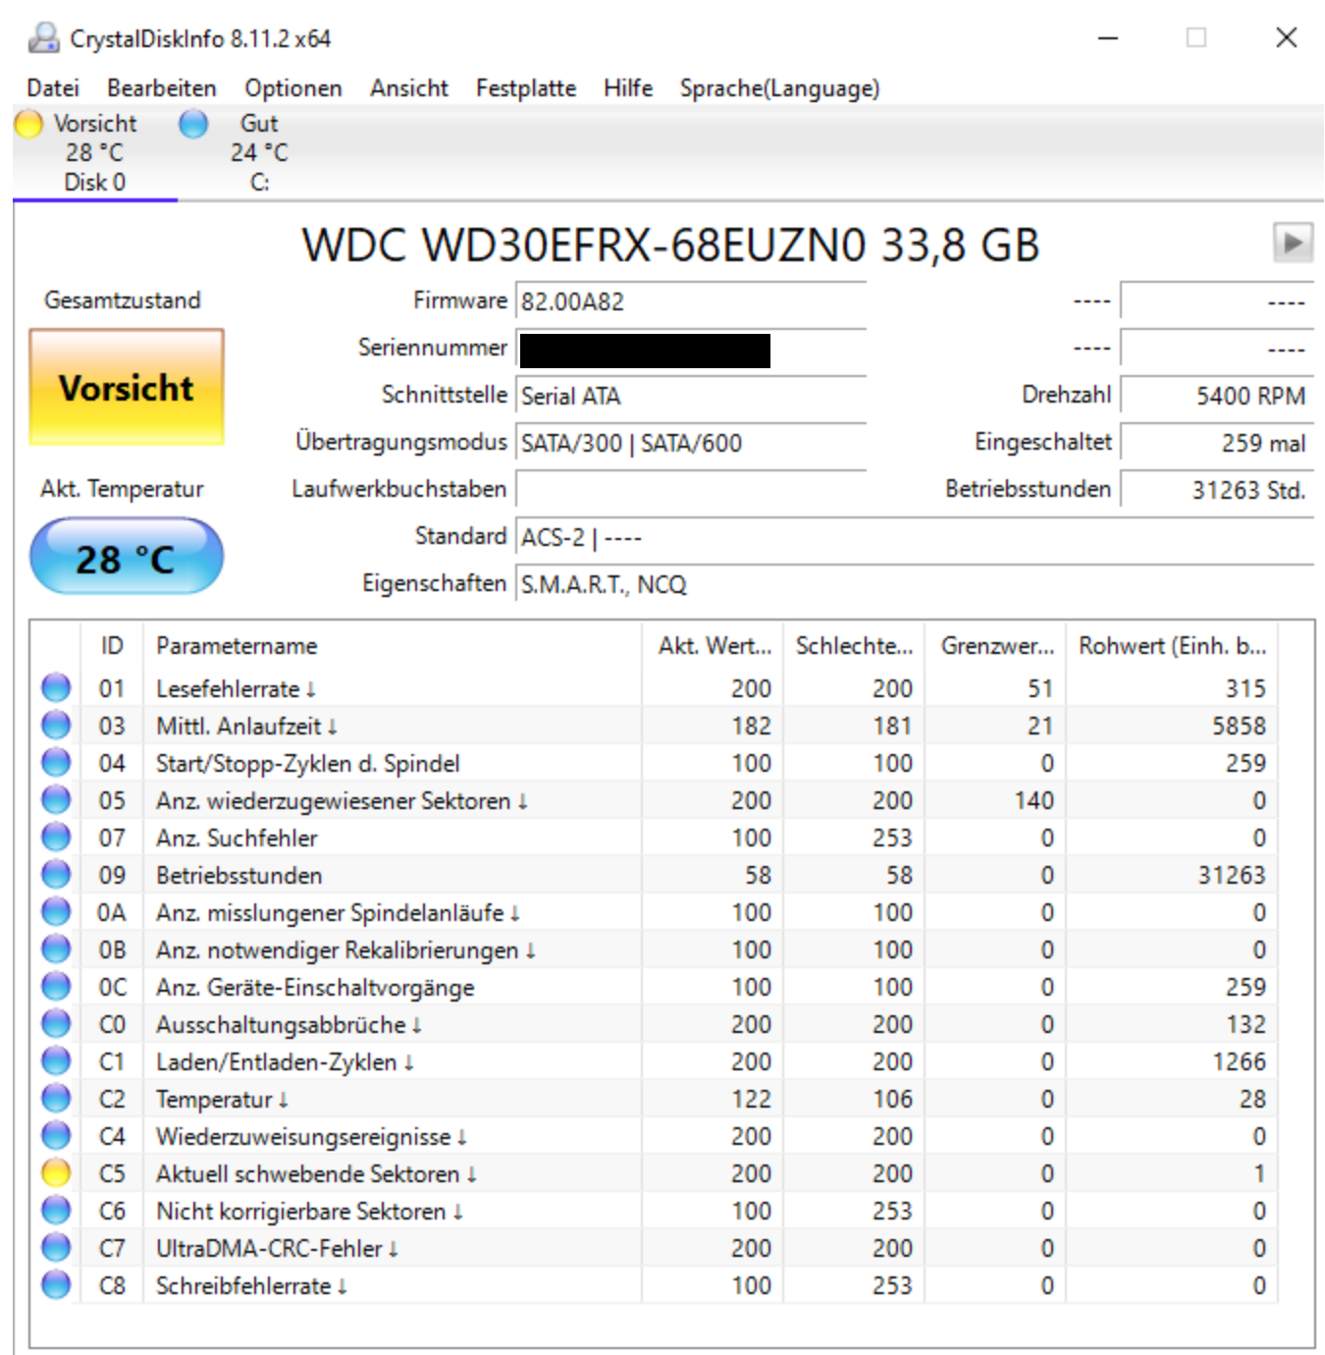Click blue status icon for Mittl. Anlaufzeit row

(56, 725)
